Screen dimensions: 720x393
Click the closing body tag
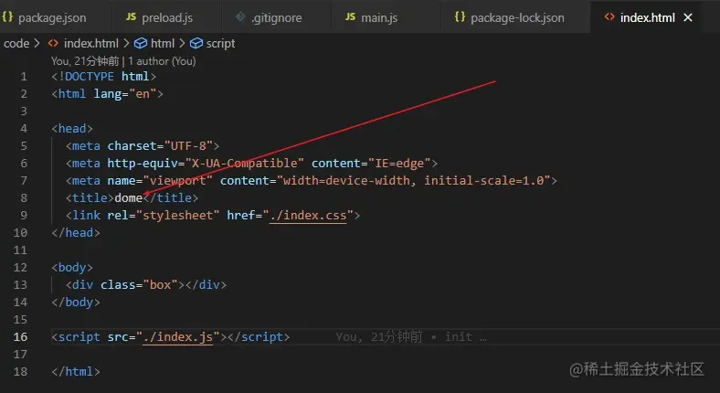pyautogui.click(x=76, y=303)
